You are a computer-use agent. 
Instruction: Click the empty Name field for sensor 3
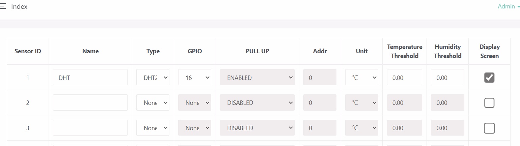[x=90, y=128]
